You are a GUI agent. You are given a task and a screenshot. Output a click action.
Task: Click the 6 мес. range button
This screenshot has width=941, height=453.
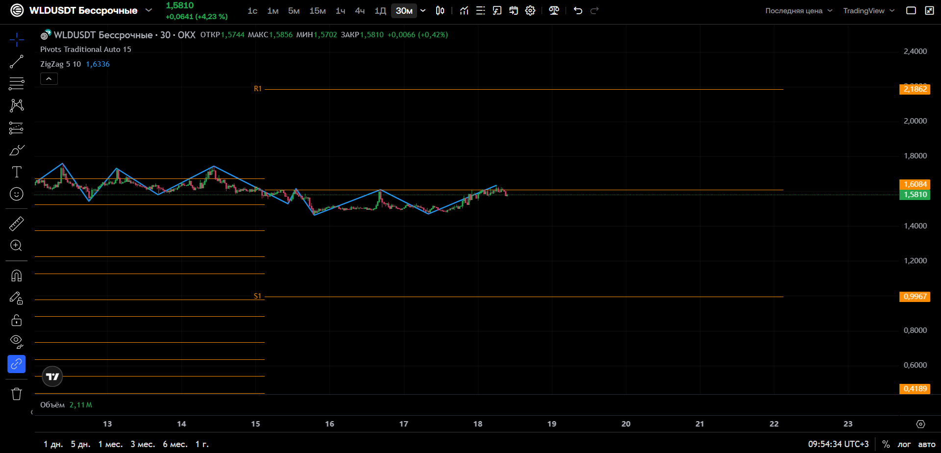(175, 444)
